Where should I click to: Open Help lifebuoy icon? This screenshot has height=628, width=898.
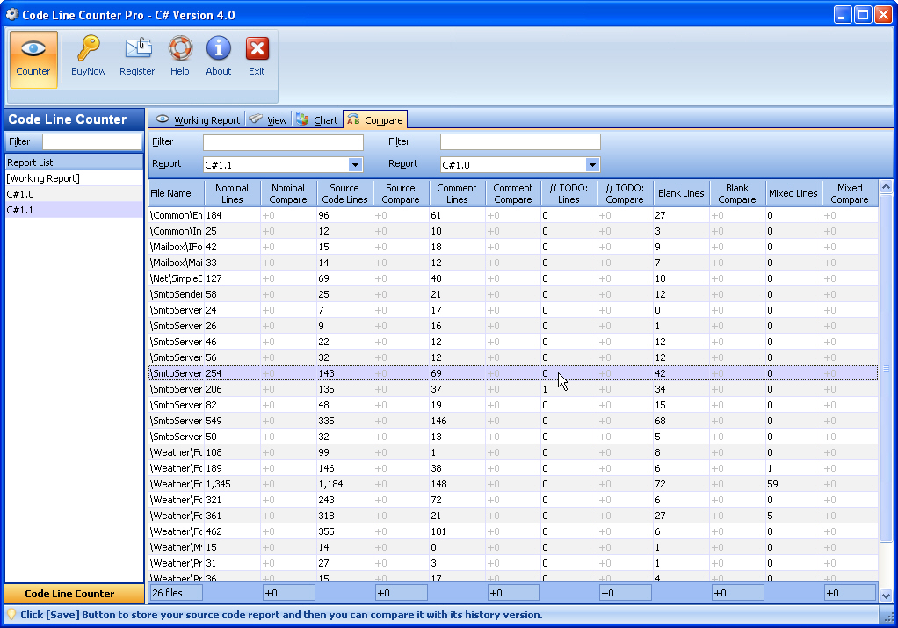click(x=180, y=48)
